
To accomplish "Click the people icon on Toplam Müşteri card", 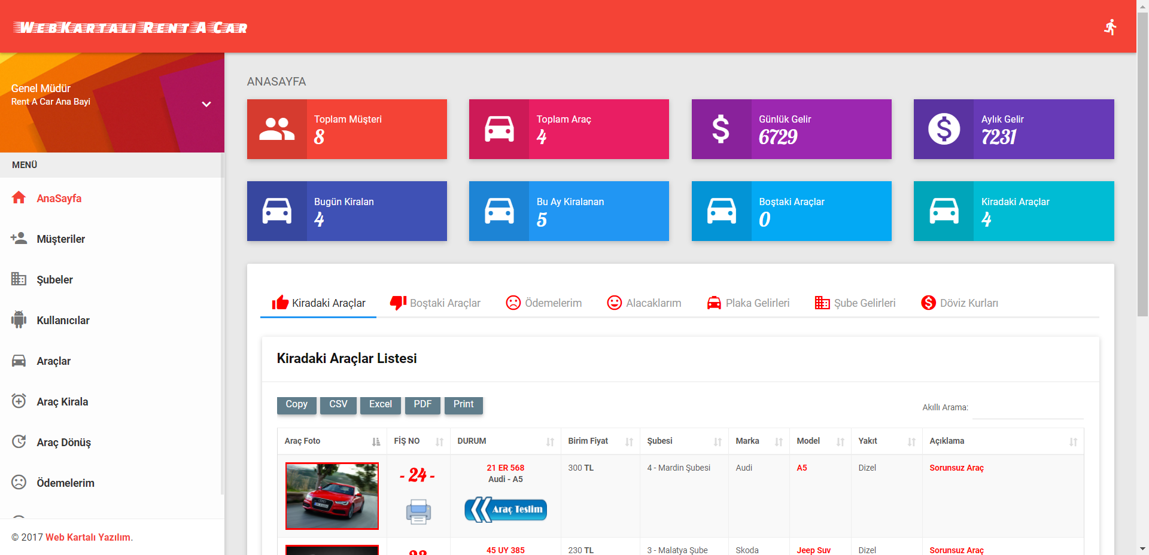I will (x=276, y=129).
